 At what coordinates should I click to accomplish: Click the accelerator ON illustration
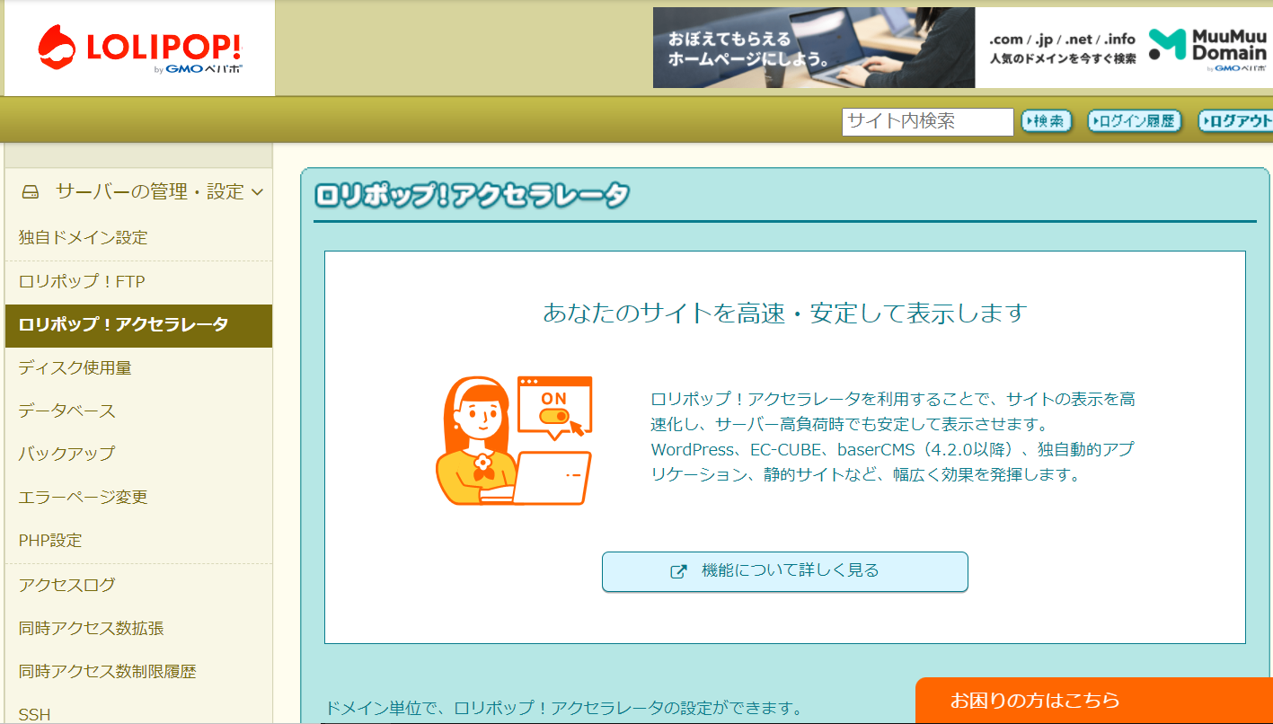coord(514,440)
